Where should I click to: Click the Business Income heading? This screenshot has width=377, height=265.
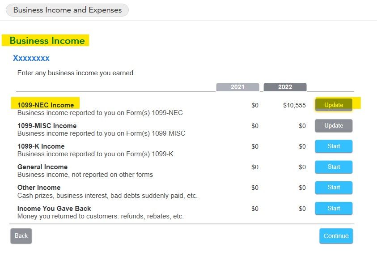pyautogui.click(x=47, y=40)
